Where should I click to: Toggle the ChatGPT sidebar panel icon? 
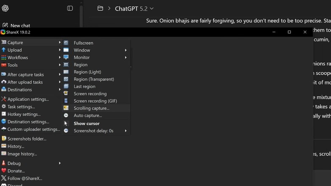(x=70, y=8)
